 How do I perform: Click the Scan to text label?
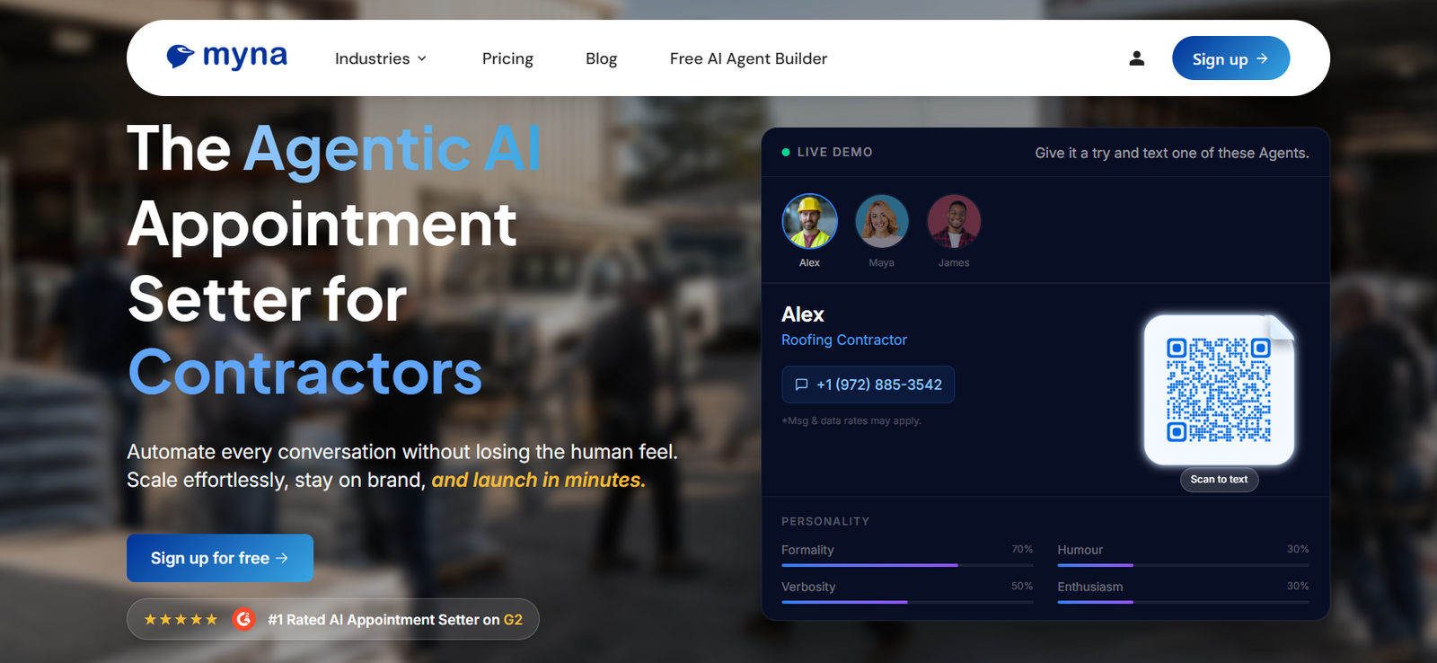tap(1219, 479)
